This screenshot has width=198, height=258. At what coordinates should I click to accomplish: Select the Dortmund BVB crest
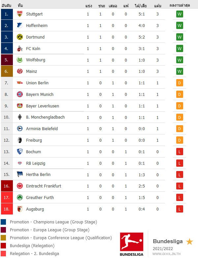[x=20, y=37]
